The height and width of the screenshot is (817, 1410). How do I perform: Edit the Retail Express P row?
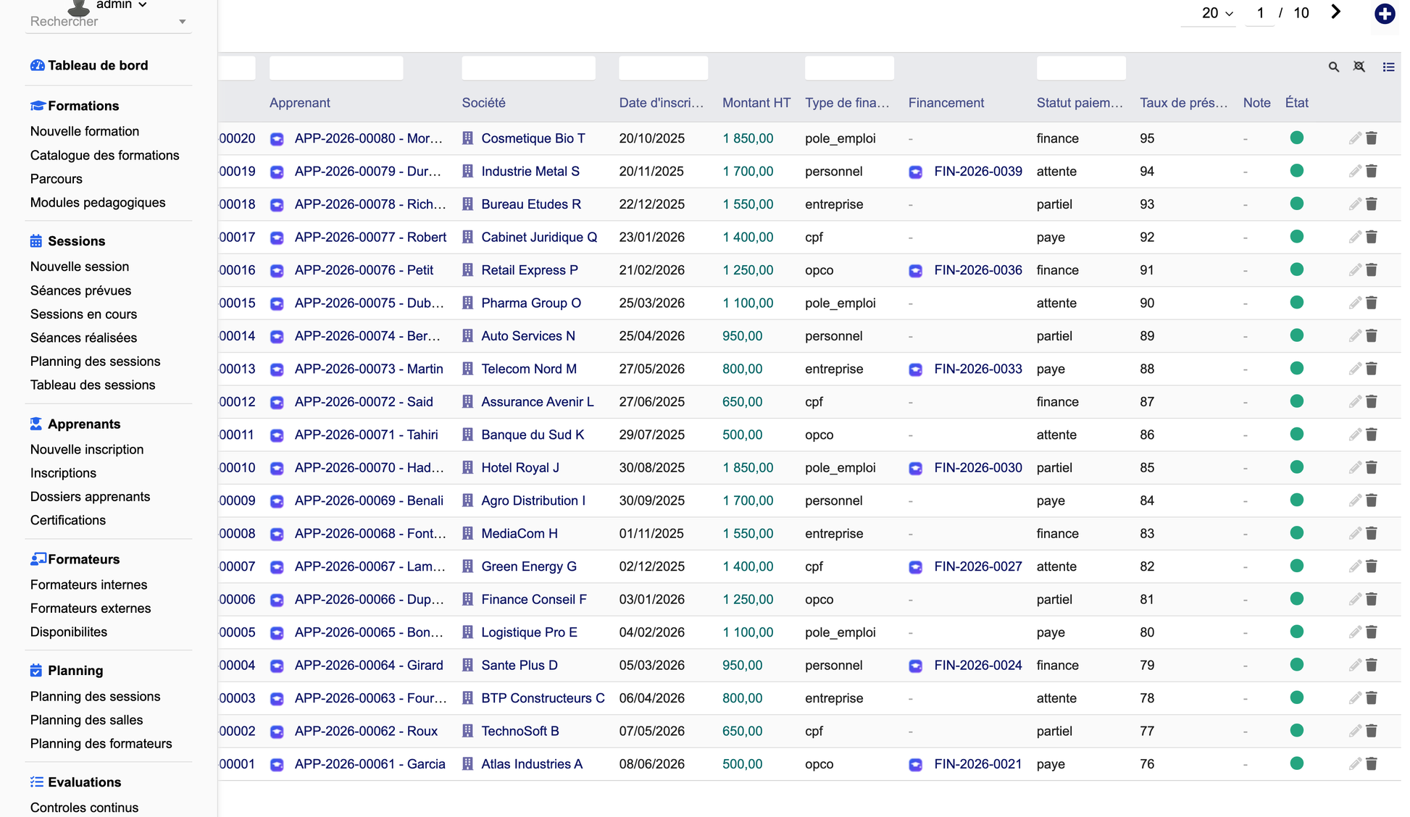(1355, 270)
